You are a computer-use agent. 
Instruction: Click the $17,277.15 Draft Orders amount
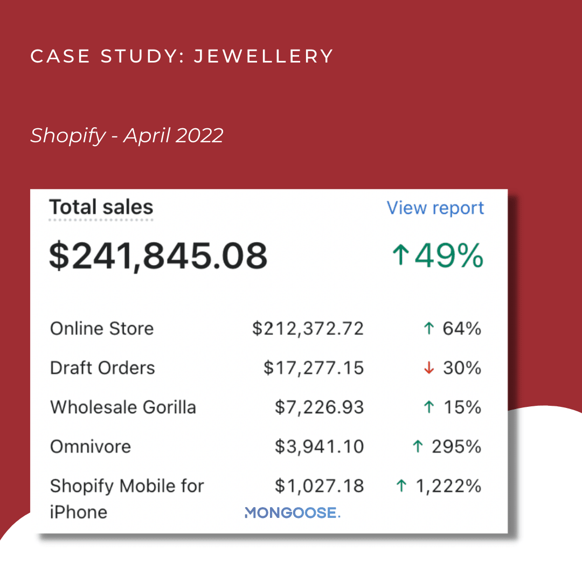pos(314,368)
